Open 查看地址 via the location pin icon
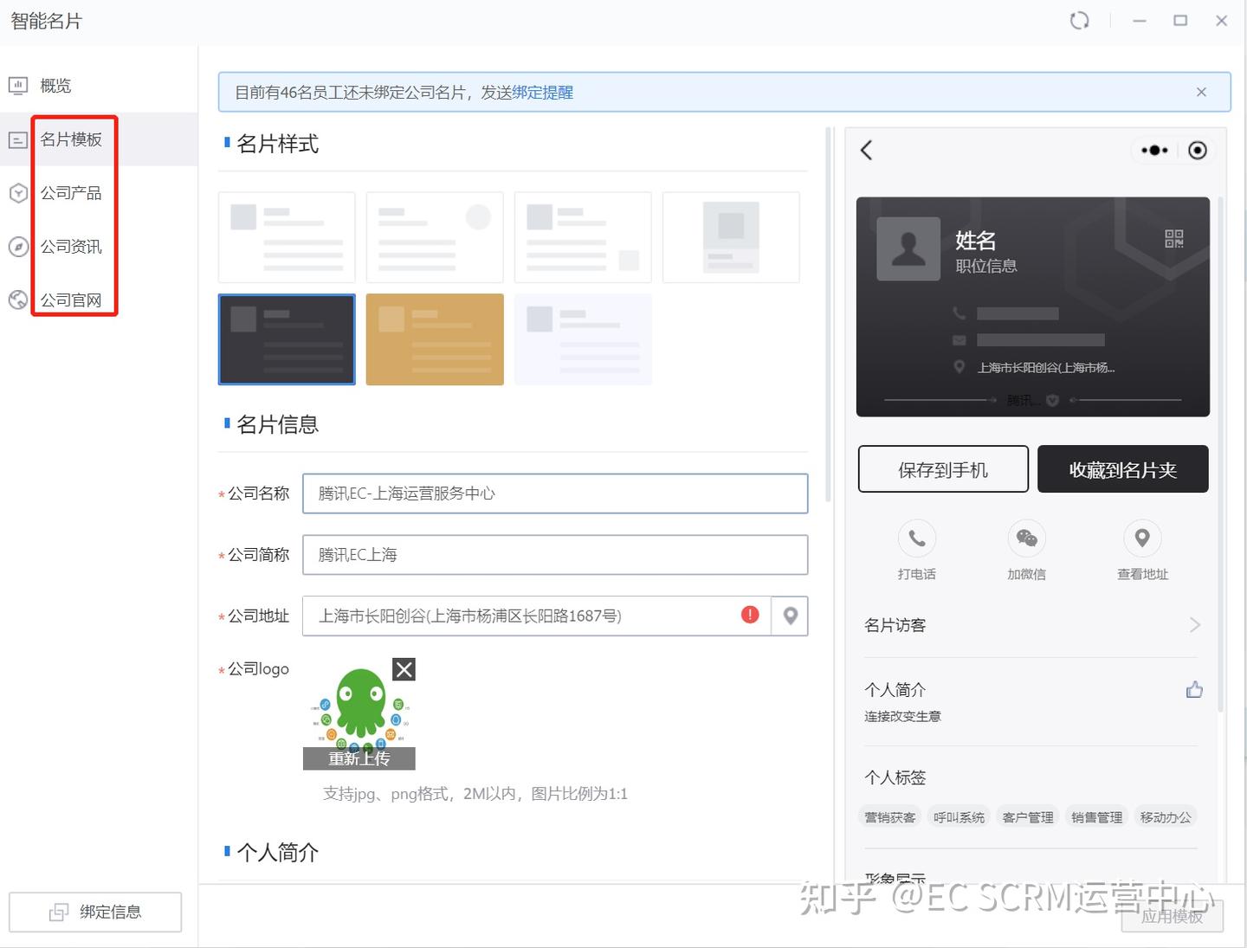This screenshot has width=1247, height=948. pyautogui.click(x=1141, y=538)
